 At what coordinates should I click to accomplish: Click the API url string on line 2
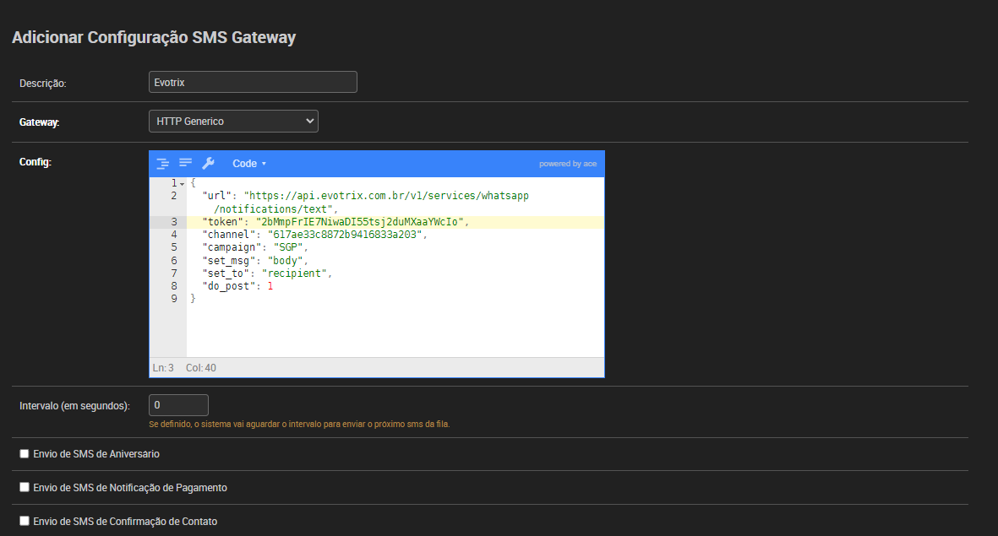pyautogui.click(x=385, y=196)
